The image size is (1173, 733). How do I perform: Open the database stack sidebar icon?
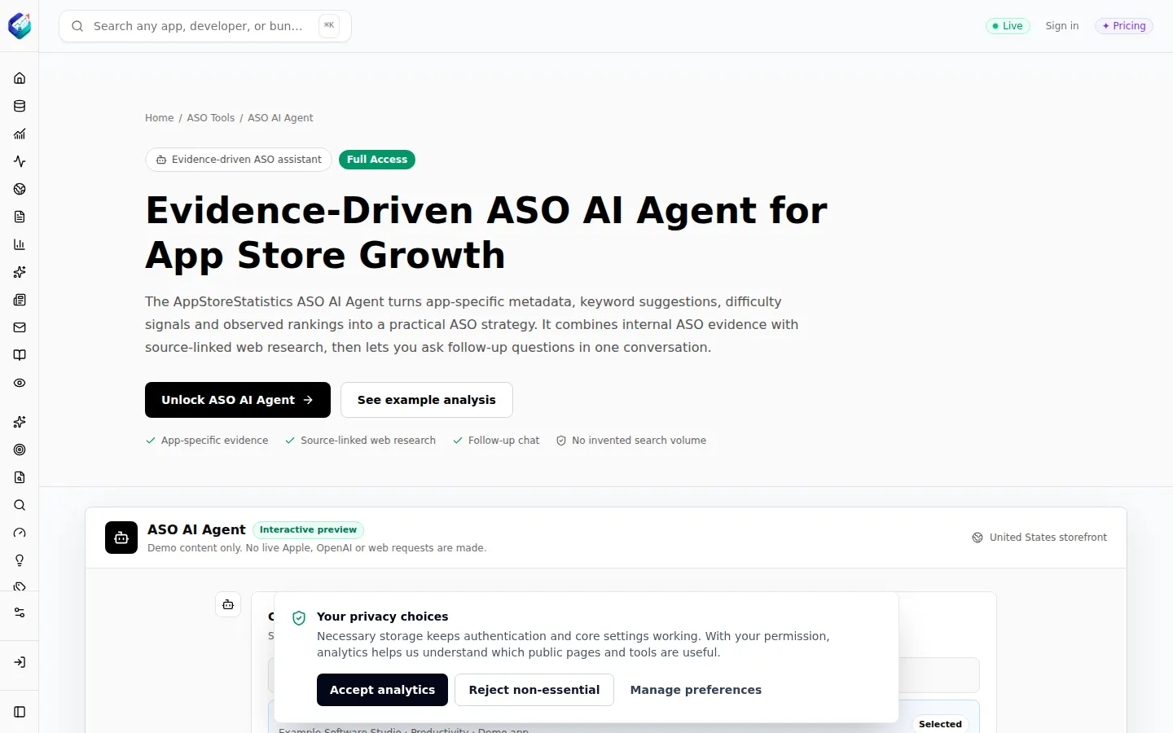click(x=20, y=106)
